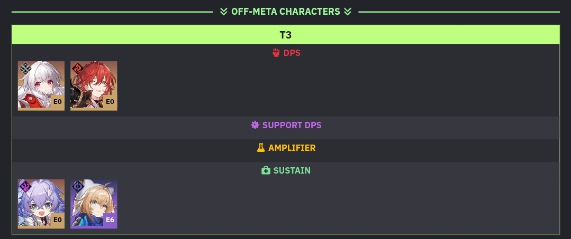
Task: Click the medkit icon beside Sustain
Action: pos(266,170)
